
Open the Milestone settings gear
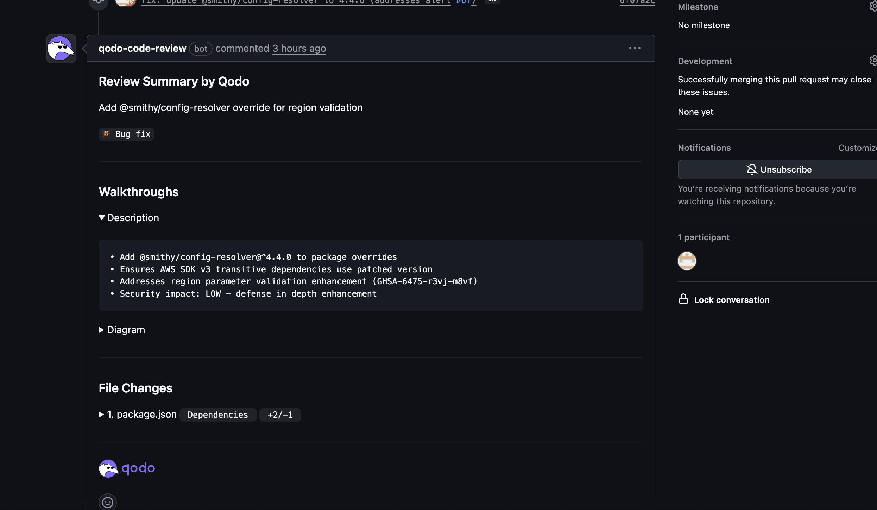pyautogui.click(x=873, y=7)
